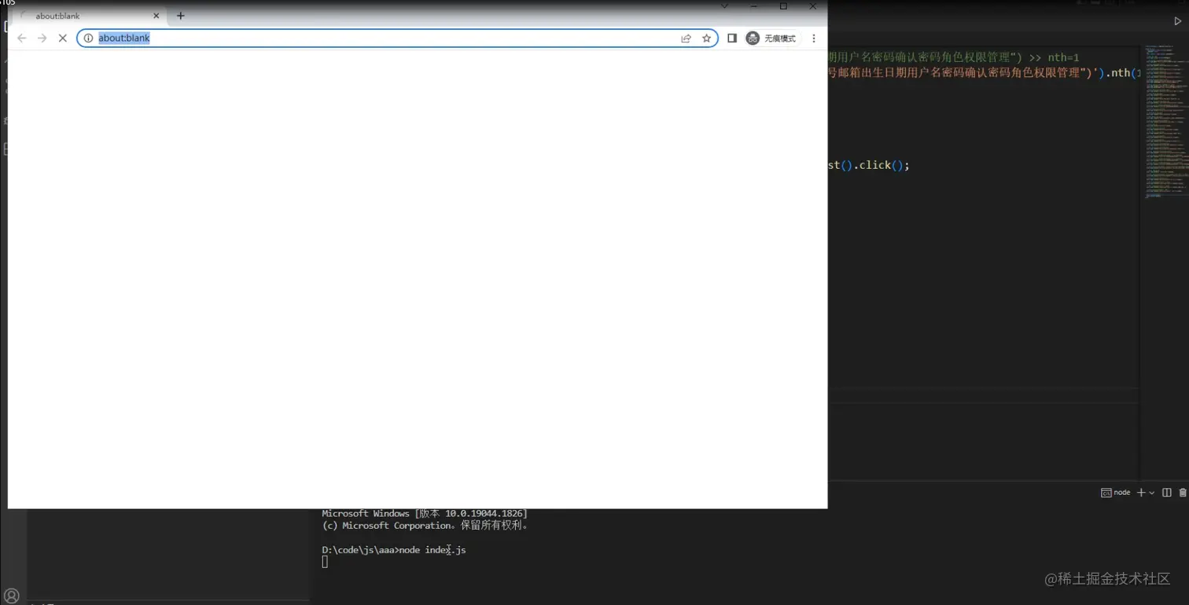Bookmark this page with star icon
Image resolution: width=1189 pixels, height=605 pixels.
click(706, 38)
